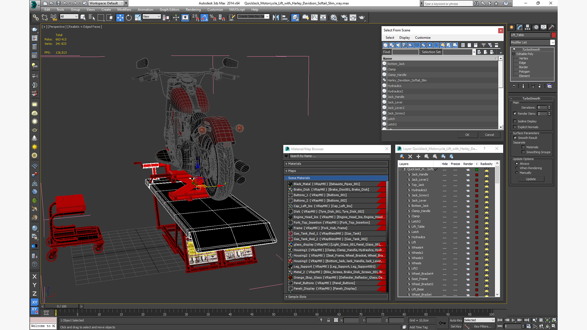This screenshot has width=587, height=330.
Task: Click Cancel in Select From Scene dialog
Action: click(489, 135)
